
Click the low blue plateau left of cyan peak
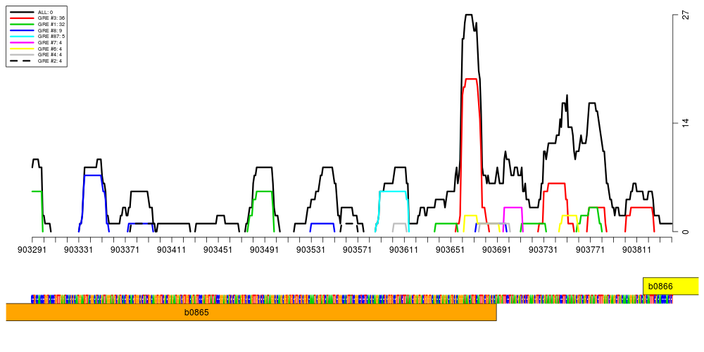[x=322, y=224]
